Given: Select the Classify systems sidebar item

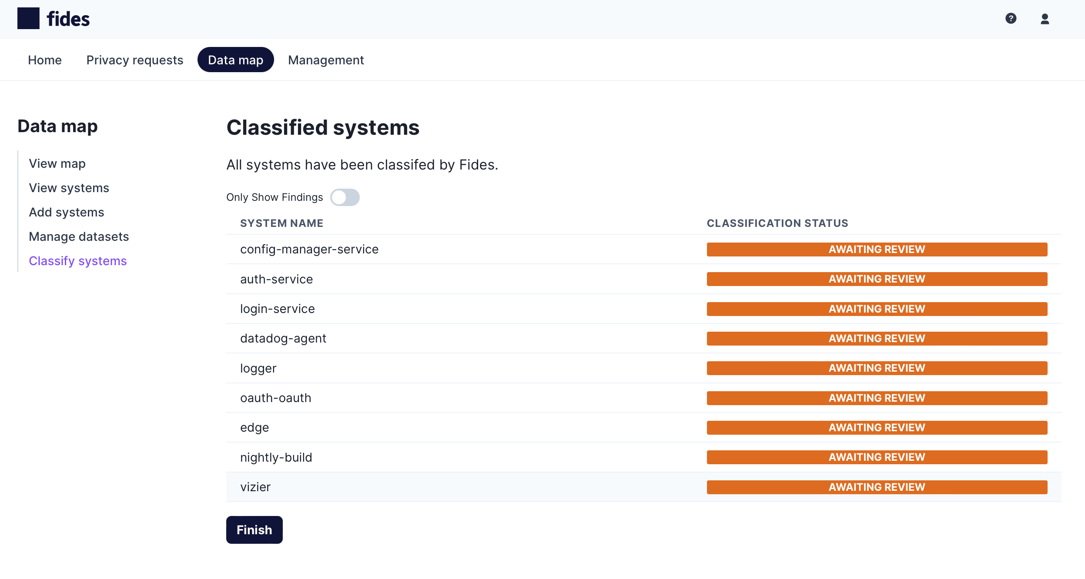Looking at the screenshot, I should [77, 260].
